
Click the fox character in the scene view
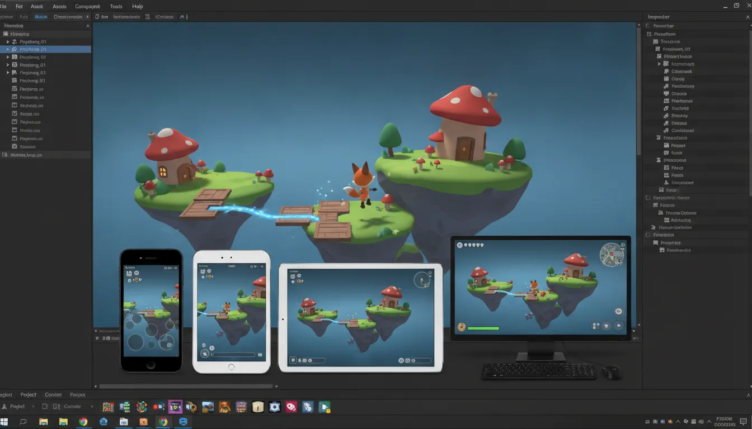point(361,185)
